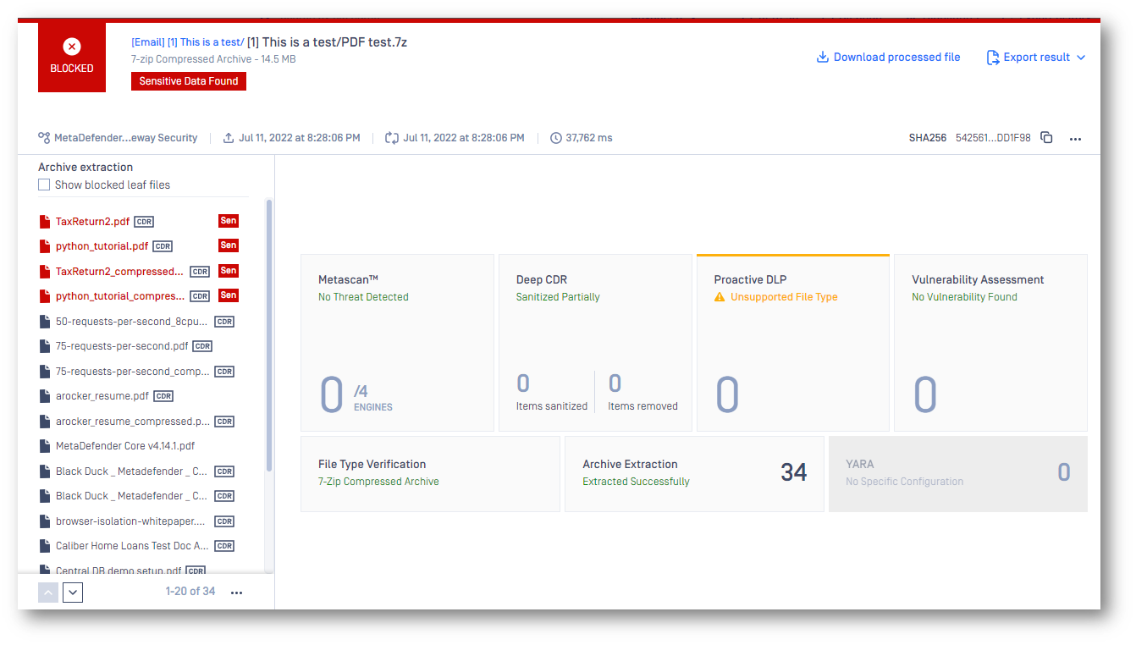Click the workflow icon beside MetaDefender...eway Security

pos(44,137)
